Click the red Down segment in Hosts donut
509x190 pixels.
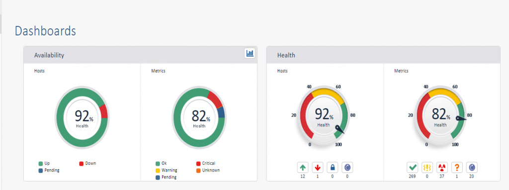(104, 112)
